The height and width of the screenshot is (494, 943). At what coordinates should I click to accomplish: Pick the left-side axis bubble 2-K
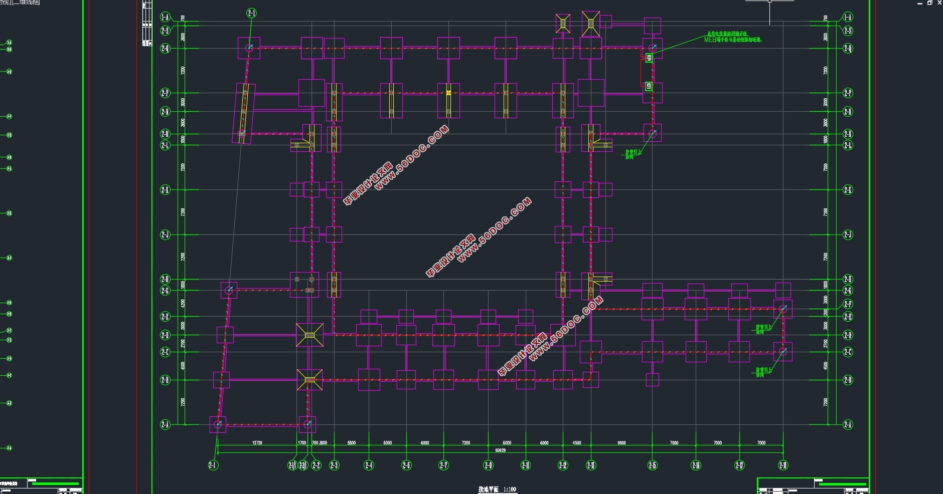pos(165,190)
